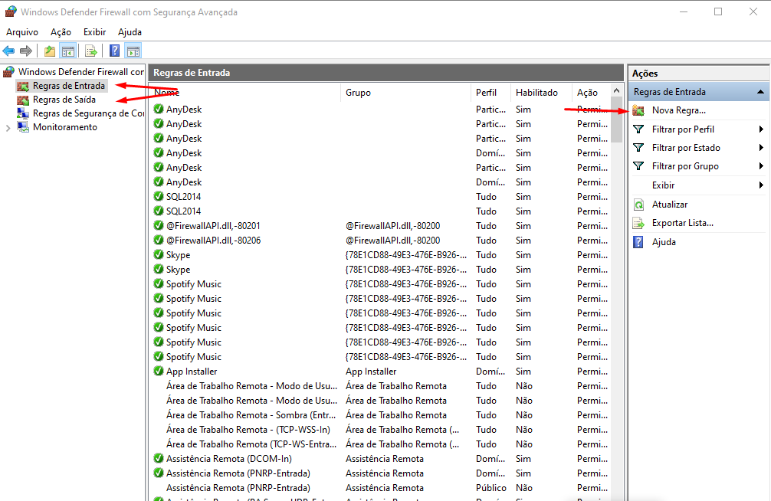771x501 pixels.
Task: Click the App Installer group cell
Action: 371,372
